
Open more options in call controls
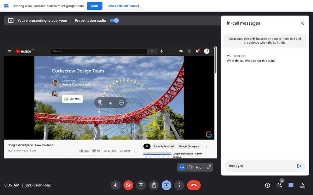point(179,185)
